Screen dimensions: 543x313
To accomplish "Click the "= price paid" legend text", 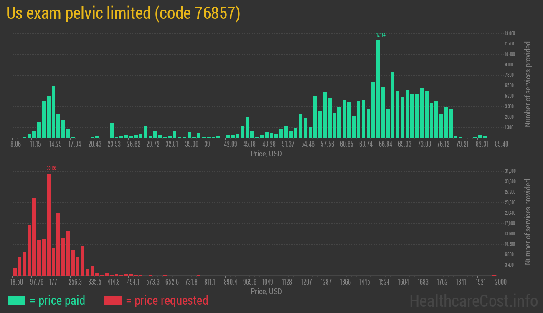I will [58, 300].
